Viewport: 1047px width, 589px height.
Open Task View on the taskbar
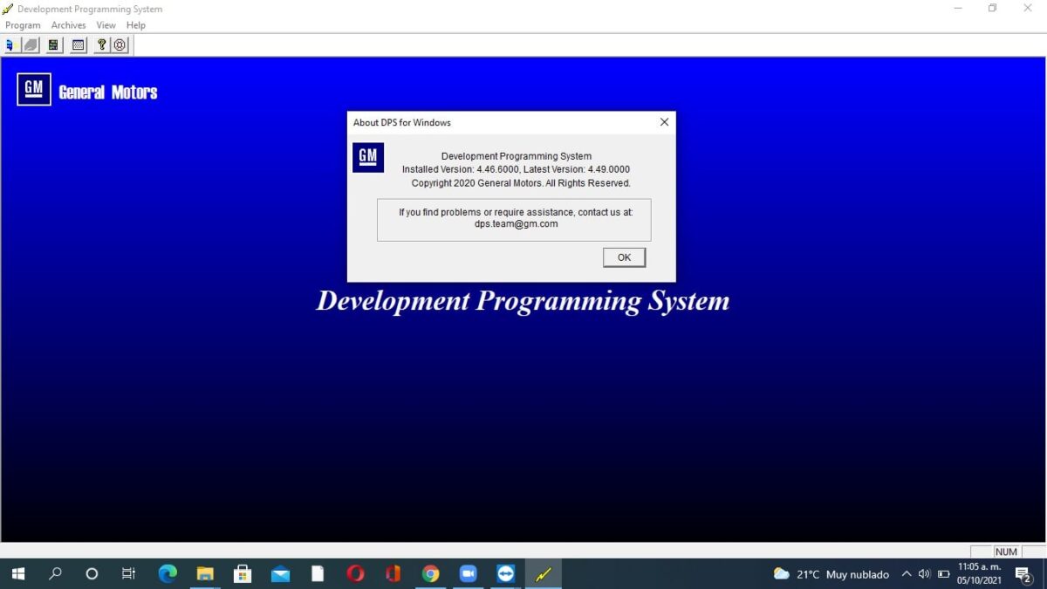pyautogui.click(x=128, y=573)
